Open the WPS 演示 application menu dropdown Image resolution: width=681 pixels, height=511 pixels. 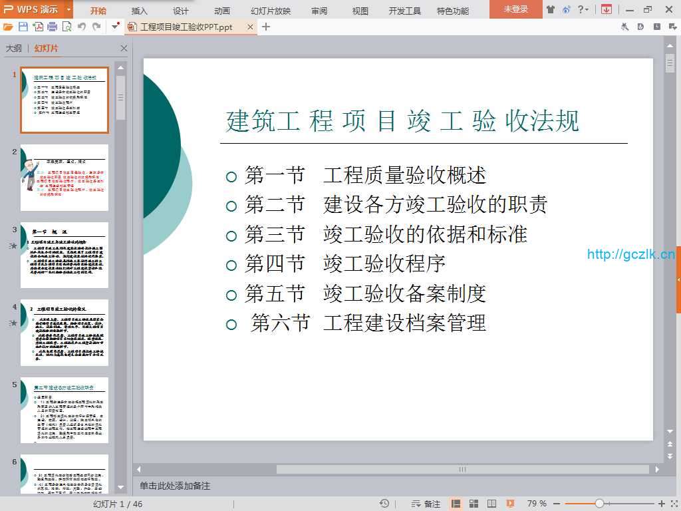69,9
